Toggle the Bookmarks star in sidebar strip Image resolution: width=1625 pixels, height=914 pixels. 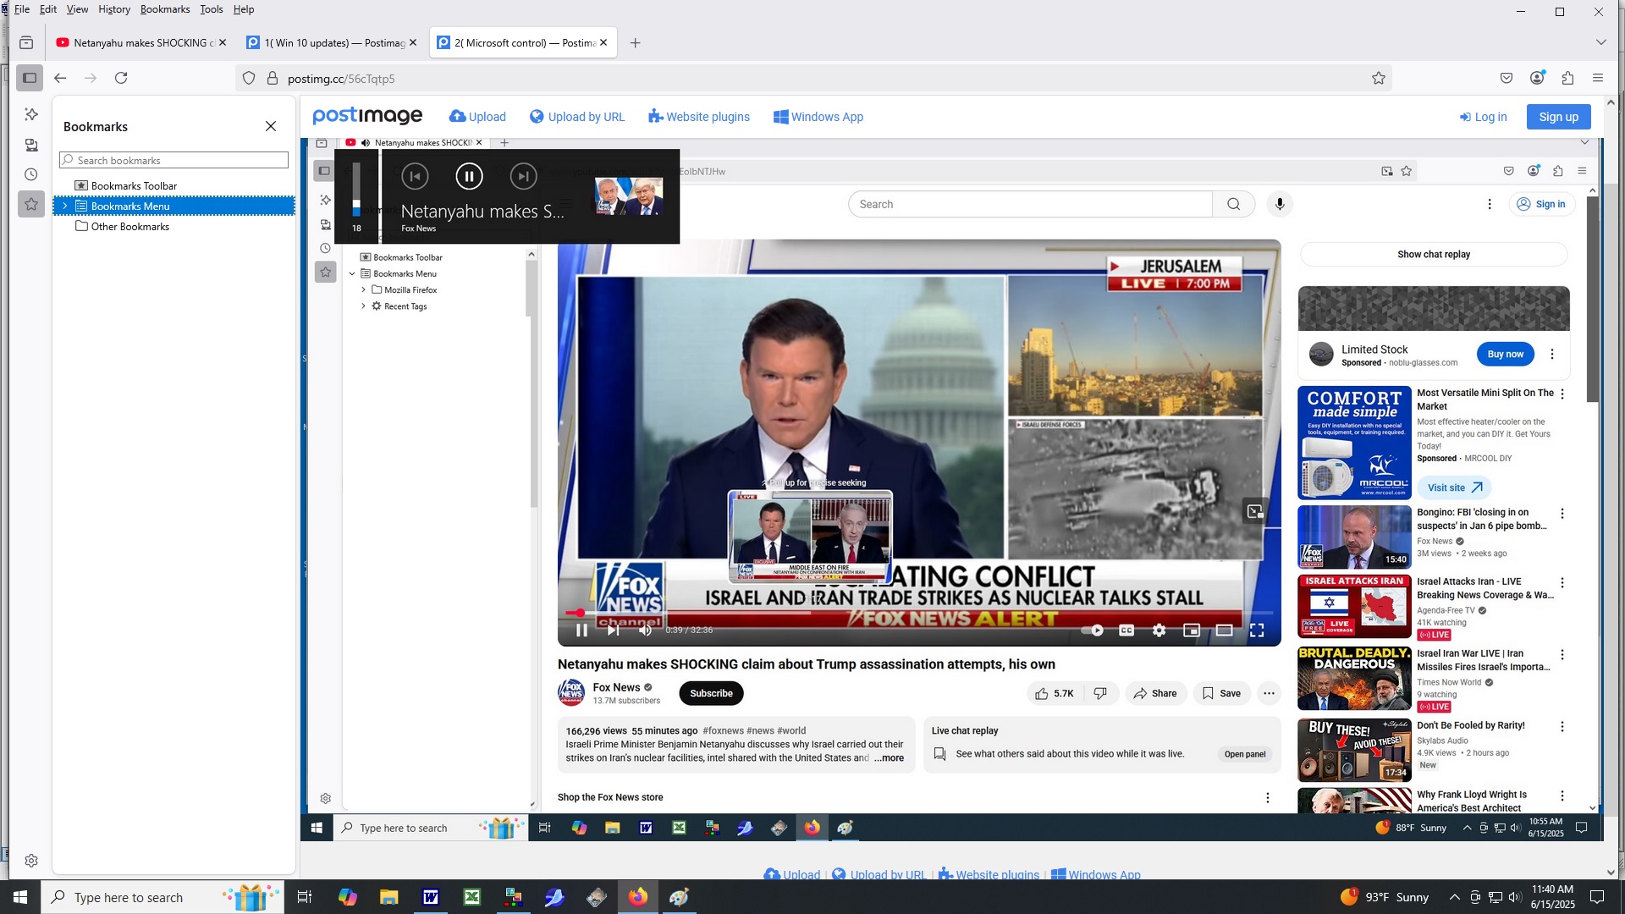pos(31,204)
